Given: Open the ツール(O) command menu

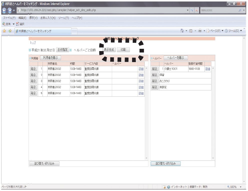Looking at the screenshot, I should point(233,31).
